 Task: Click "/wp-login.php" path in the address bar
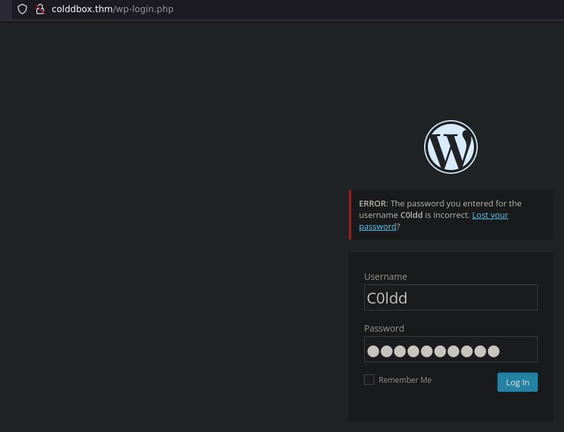point(143,10)
